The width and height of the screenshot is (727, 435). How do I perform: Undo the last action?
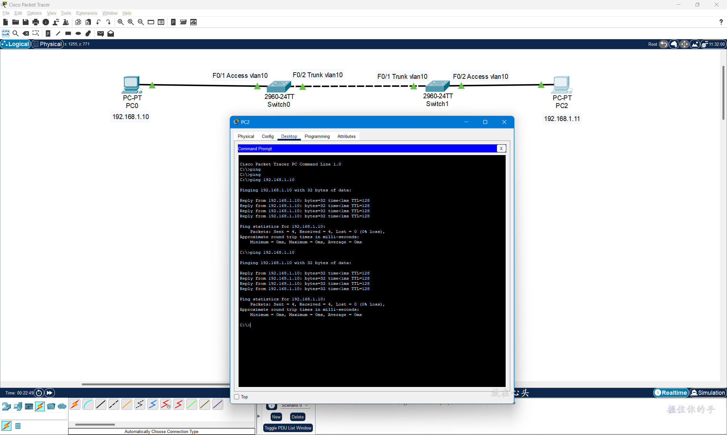pos(98,22)
